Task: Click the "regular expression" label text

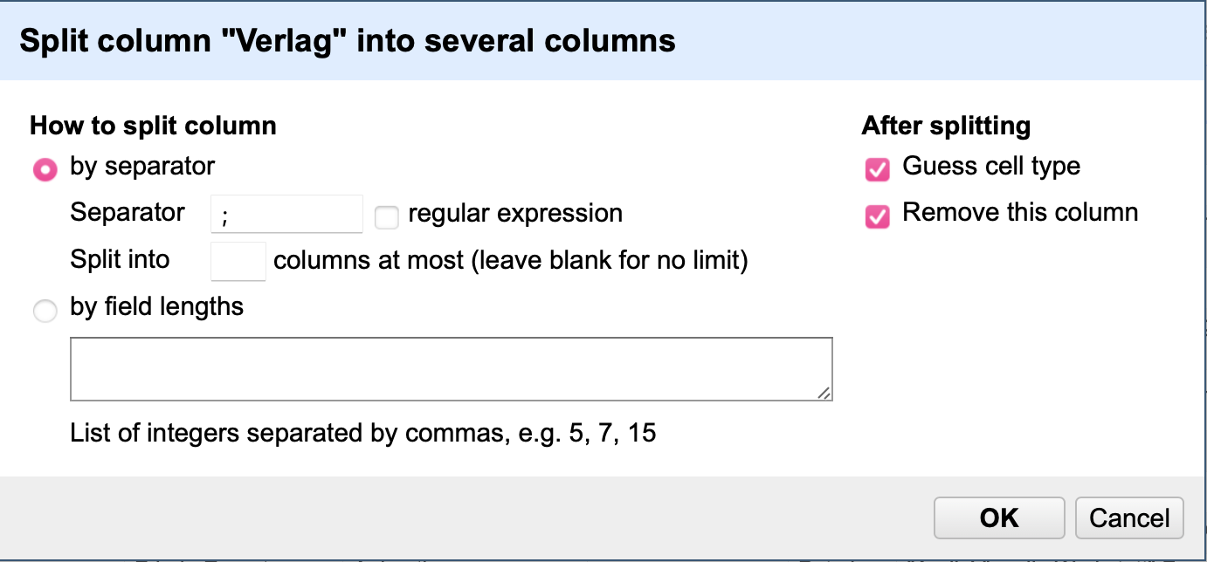Action: 514,214
